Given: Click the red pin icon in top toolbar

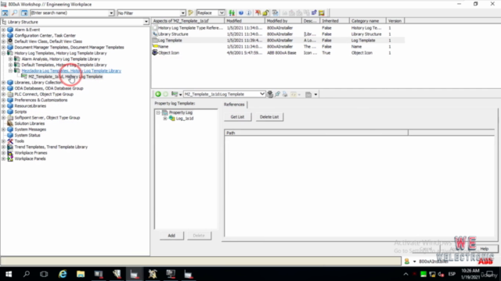Looking at the screenshot, I should coord(258,13).
